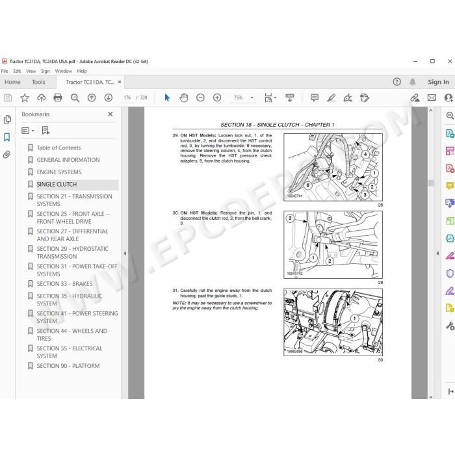Image resolution: width=455 pixels, height=455 pixels.
Task: Go to previous page arrow icon
Action: tap(92, 97)
